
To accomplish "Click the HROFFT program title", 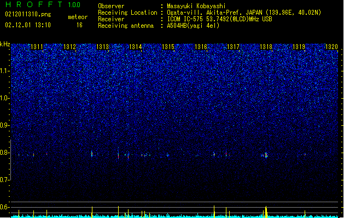I will click(34, 4).
